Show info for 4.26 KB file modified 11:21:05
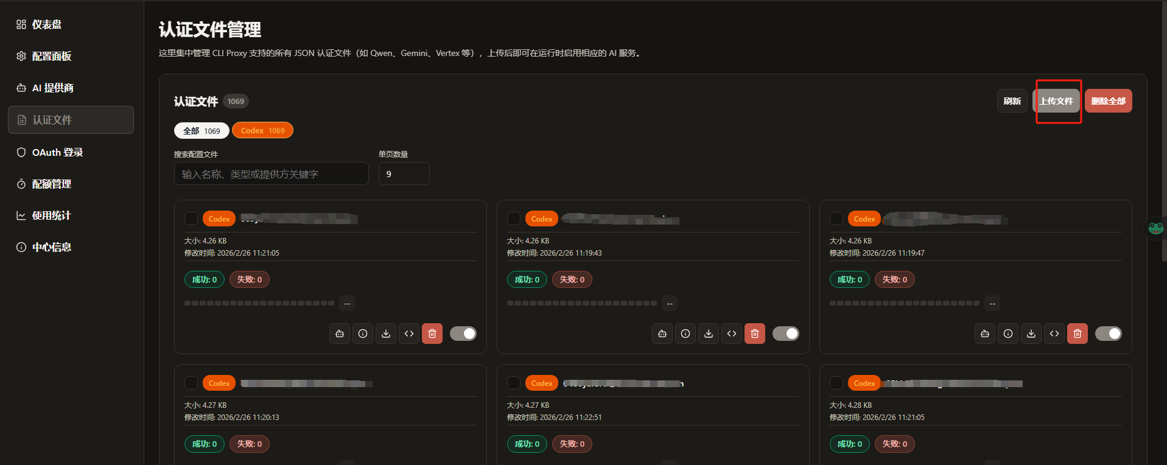Viewport: 1167px width, 465px height. tap(363, 334)
